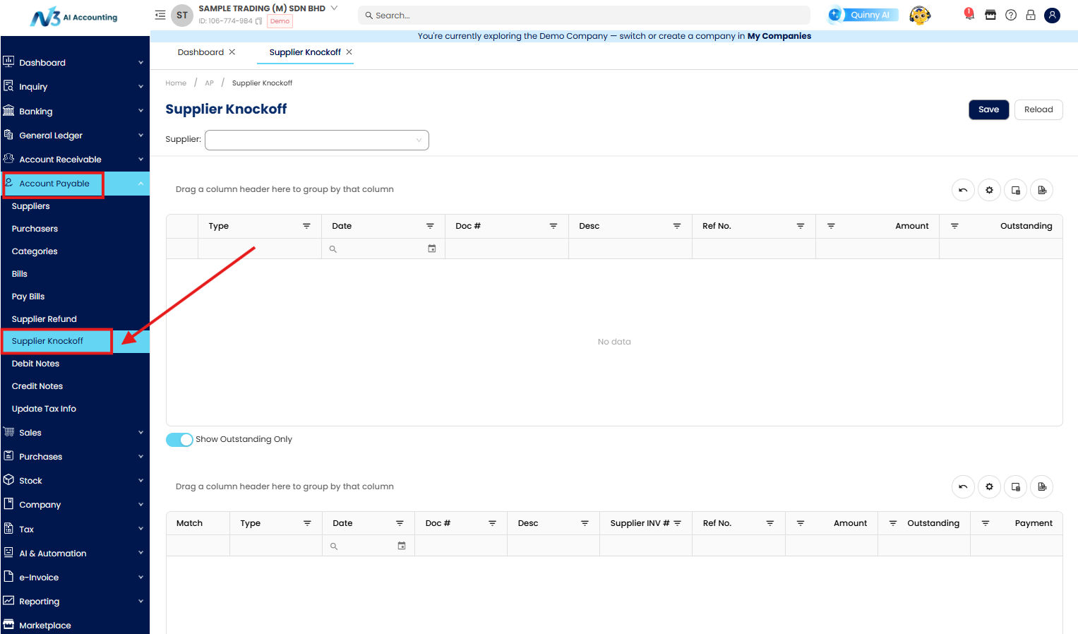Screen dimensions: 1078x634
Task: Filter upper grid Outstanding column
Action: pyautogui.click(x=954, y=226)
